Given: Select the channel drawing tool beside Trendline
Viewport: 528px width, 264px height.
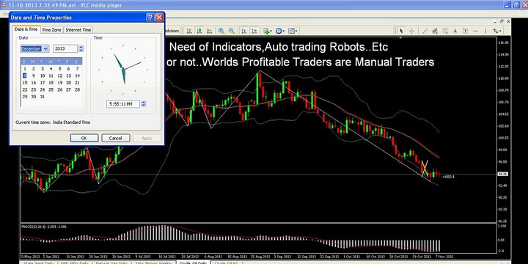Looking at the screenshot, I should tap(435, 31).
